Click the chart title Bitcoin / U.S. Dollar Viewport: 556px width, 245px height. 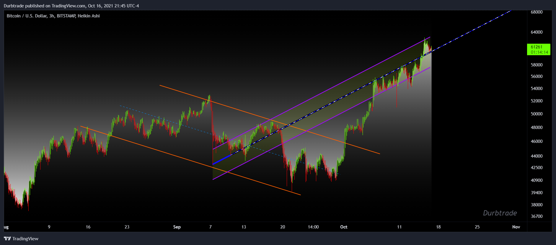point(27,16)
